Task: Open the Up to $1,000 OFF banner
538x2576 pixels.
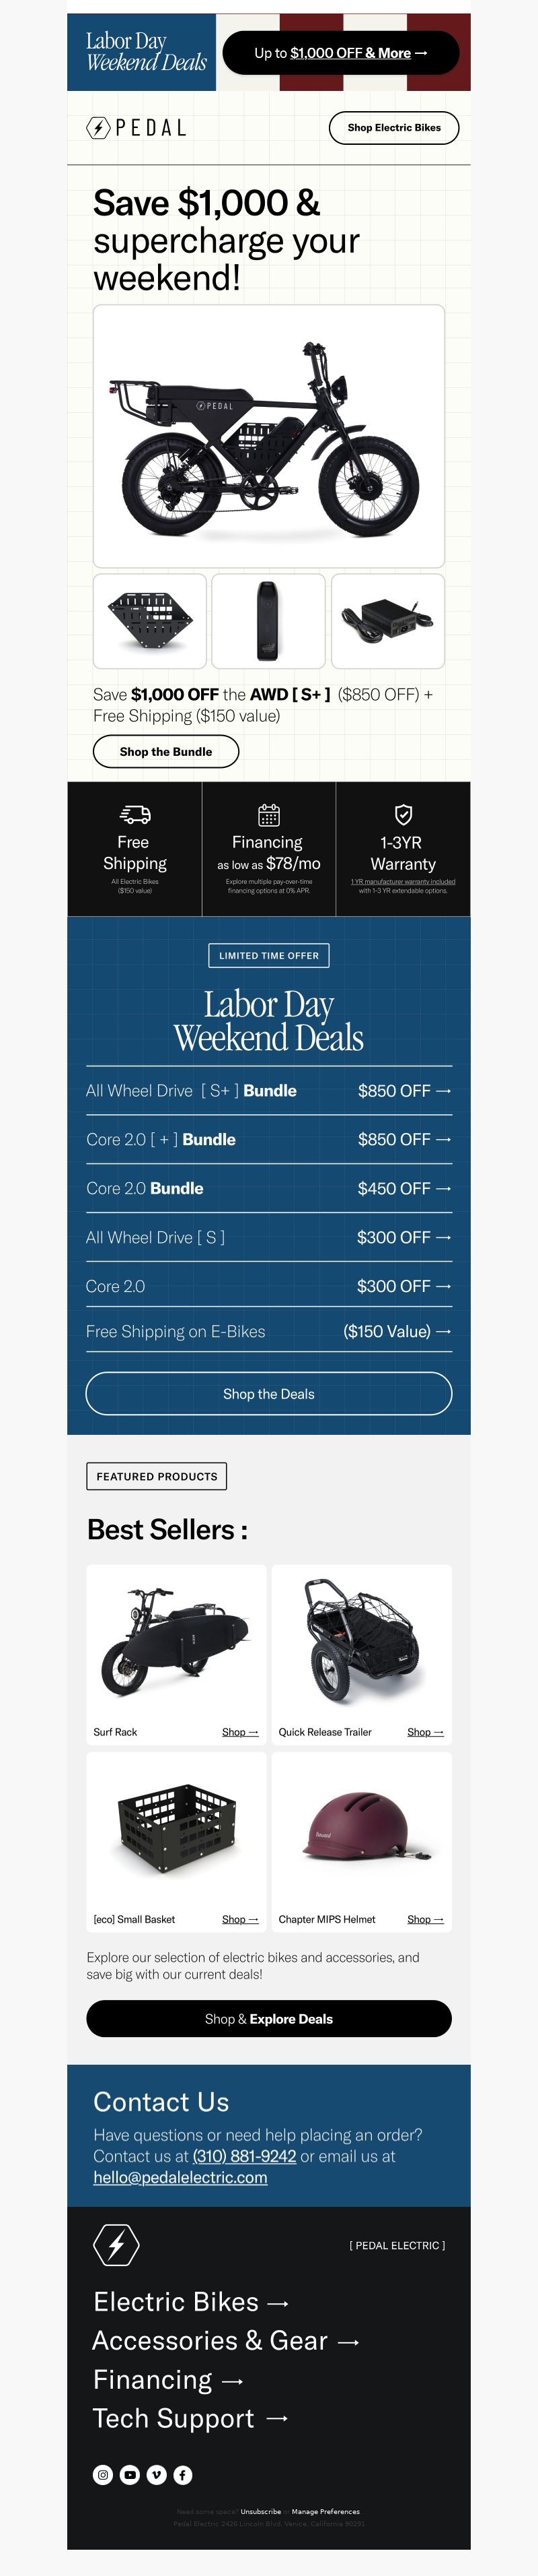Action: coord(340,53)
